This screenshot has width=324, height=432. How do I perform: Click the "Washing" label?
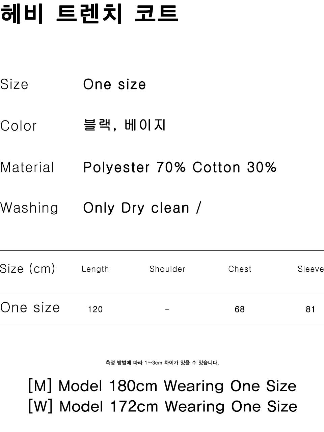pos(29,208)
